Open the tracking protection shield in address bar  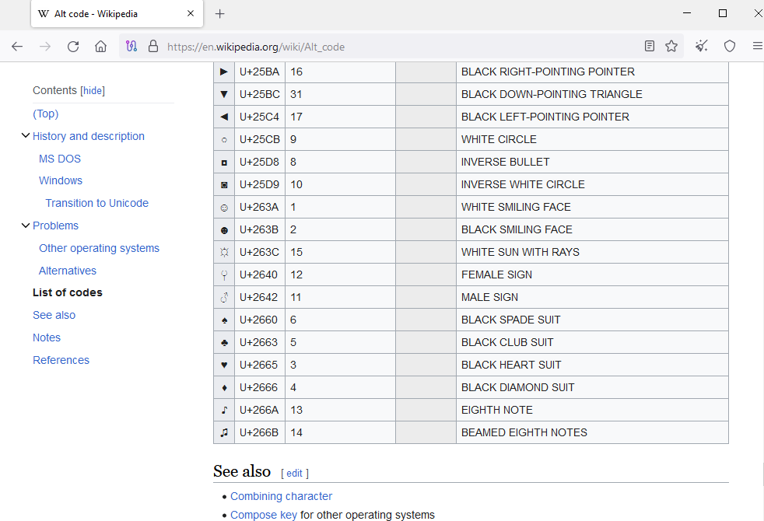point(131,46)
